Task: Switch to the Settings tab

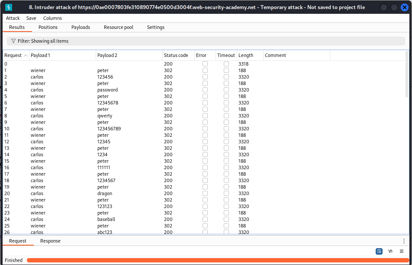Action: tap(155, 27)
